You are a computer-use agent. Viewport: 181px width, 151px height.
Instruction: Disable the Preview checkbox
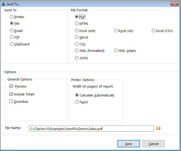(11, 86)
